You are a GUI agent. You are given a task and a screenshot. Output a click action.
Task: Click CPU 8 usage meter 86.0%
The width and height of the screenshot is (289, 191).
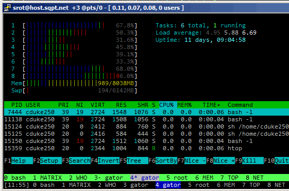74,76
